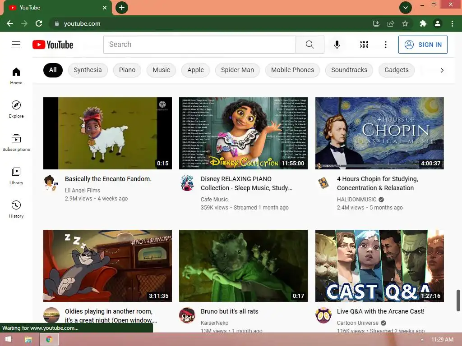Open Cafe Music channel avatar
The image size is (462, 346).
tap(187, 183)
